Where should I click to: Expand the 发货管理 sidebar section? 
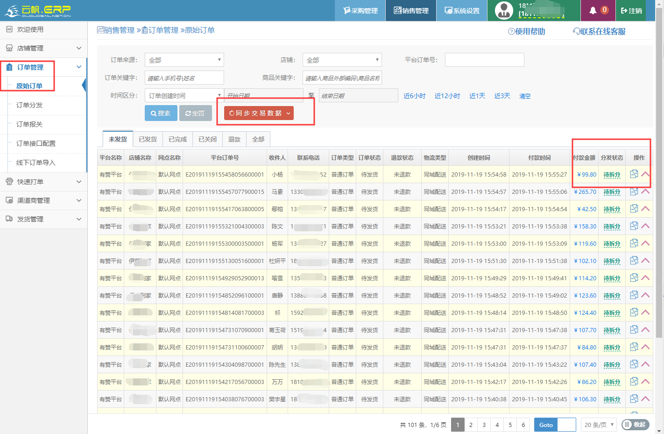click(x=43, y=219)
